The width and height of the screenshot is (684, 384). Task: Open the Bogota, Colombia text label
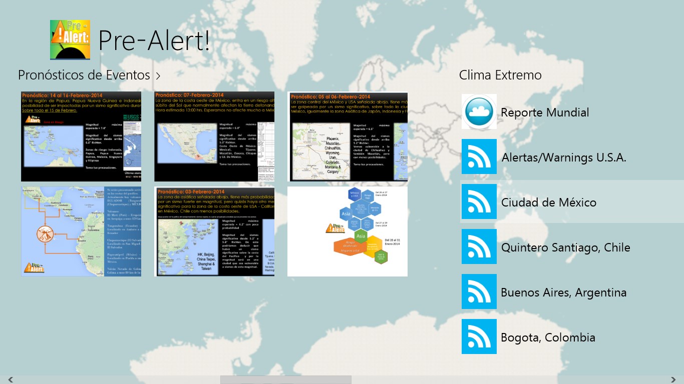click(x=548, y=337)
